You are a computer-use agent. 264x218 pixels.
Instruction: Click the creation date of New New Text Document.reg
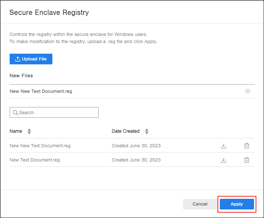coord(136,146)
